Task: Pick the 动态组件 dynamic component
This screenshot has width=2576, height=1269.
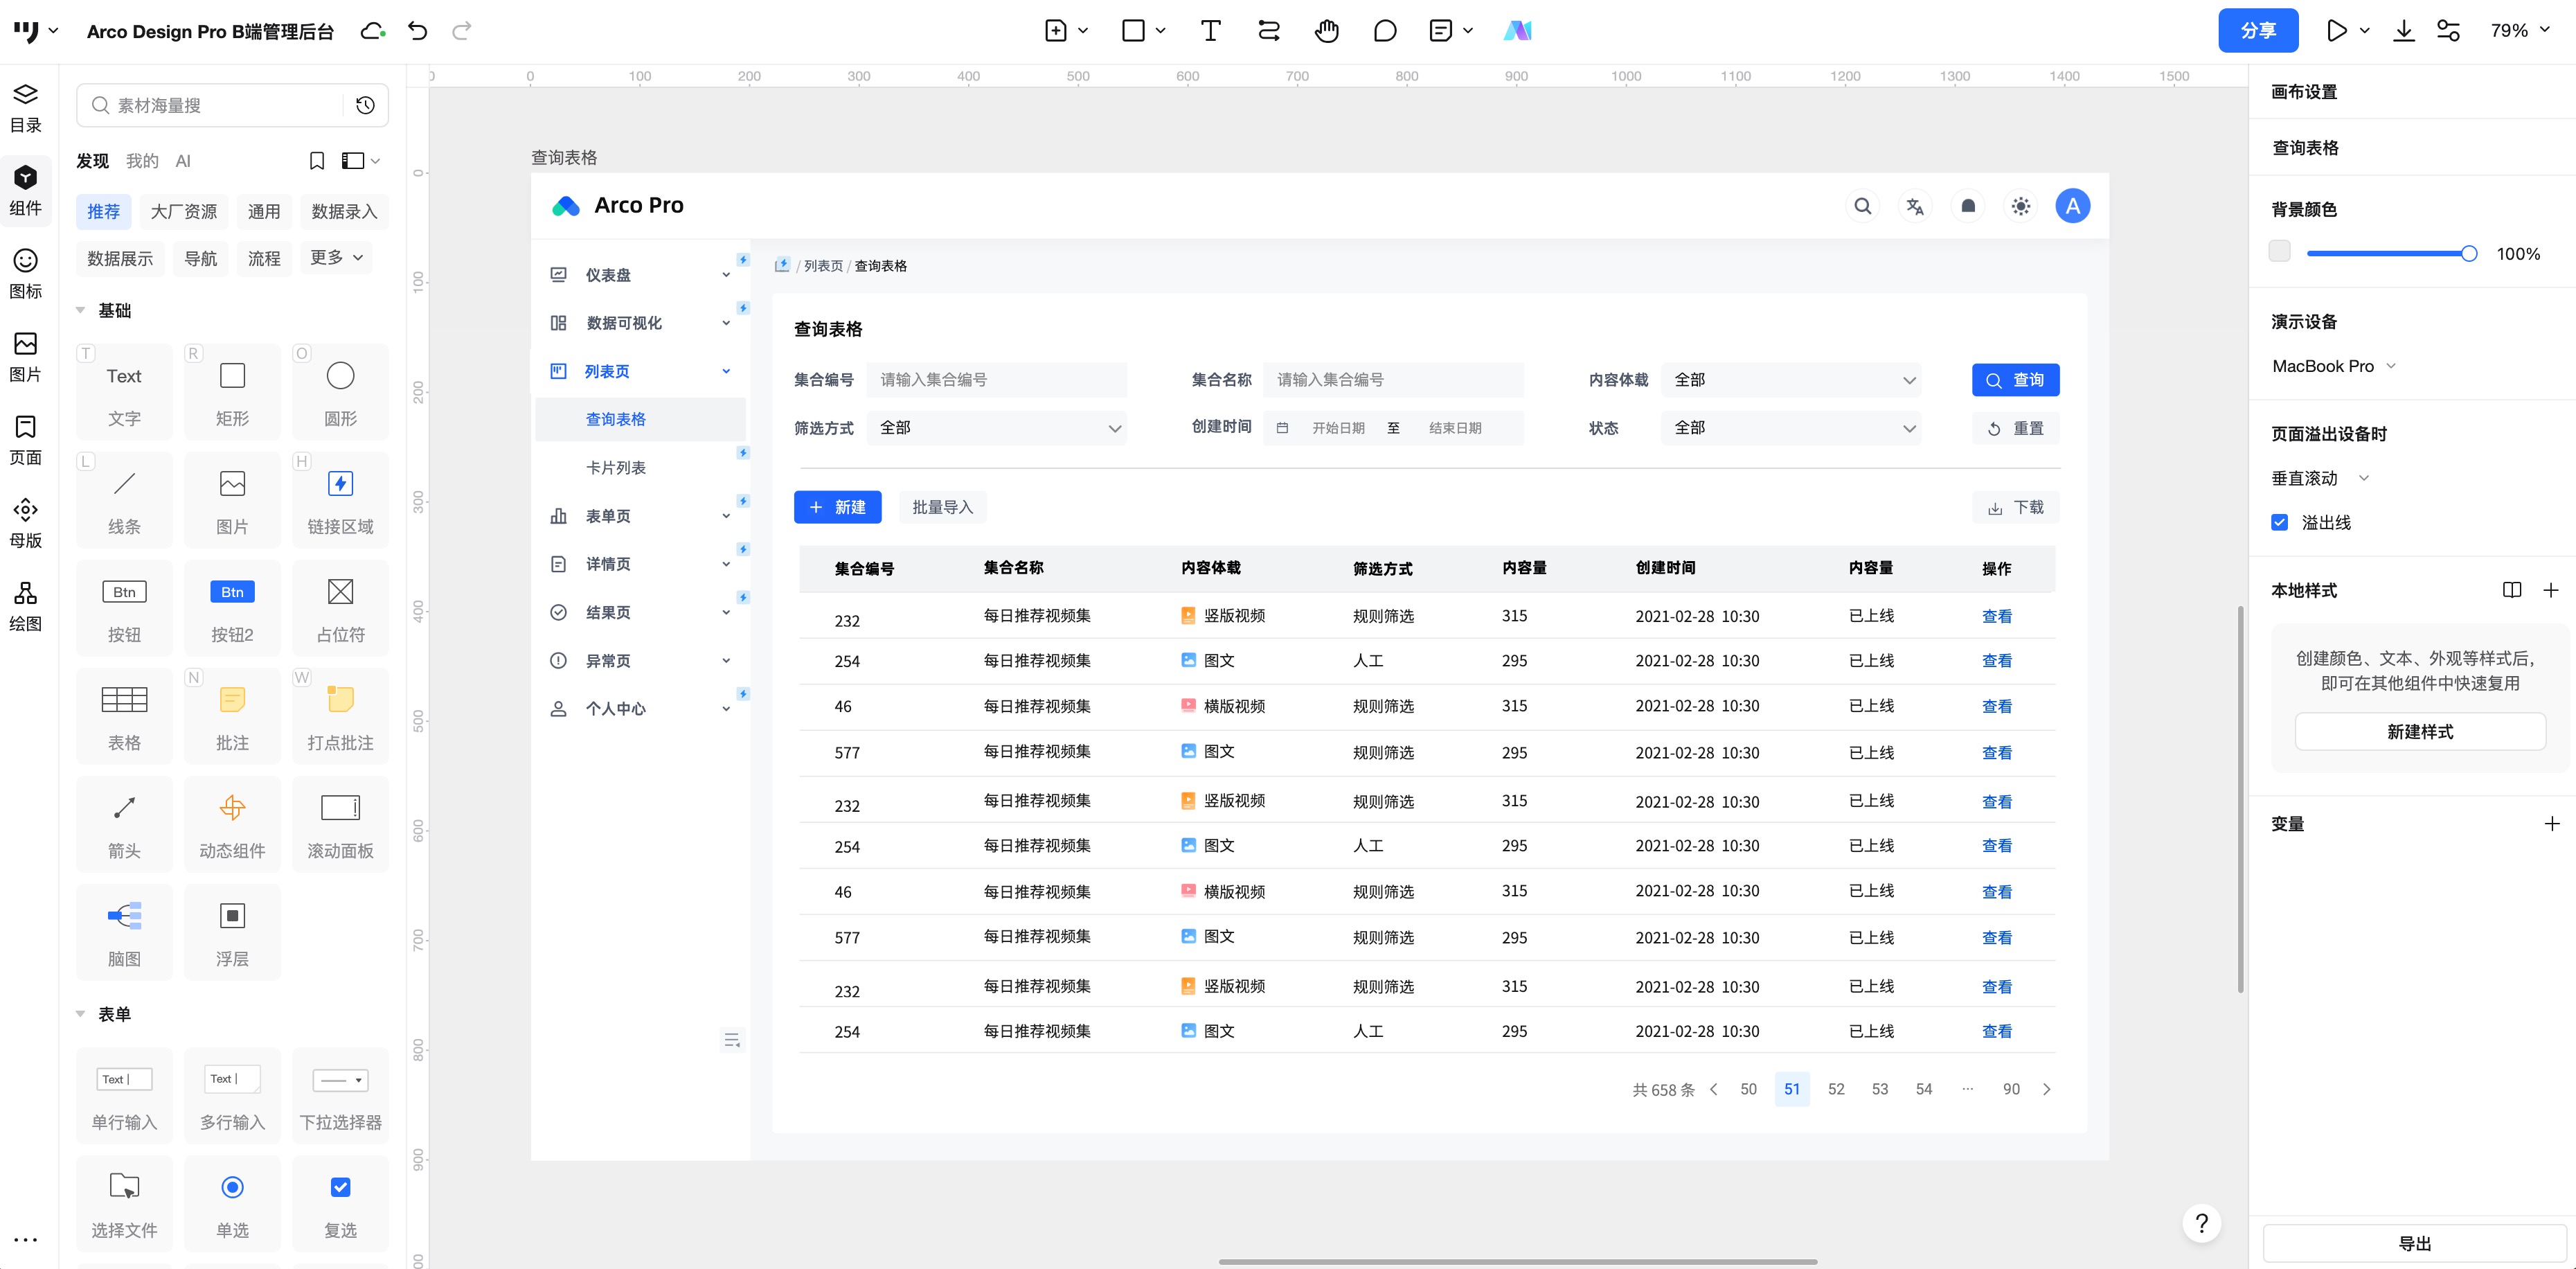Action: click(232, 824)
